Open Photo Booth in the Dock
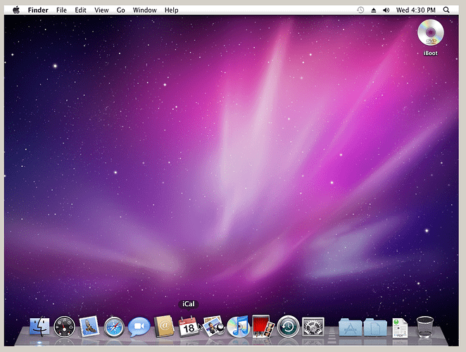 click(x=263, y=326)
